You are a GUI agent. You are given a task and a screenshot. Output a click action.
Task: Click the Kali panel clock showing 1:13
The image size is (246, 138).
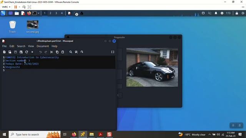pos(228,13)
